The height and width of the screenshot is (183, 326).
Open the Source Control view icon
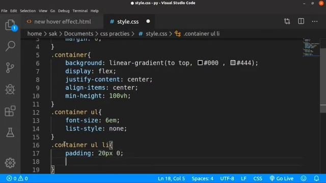[10, 68]
